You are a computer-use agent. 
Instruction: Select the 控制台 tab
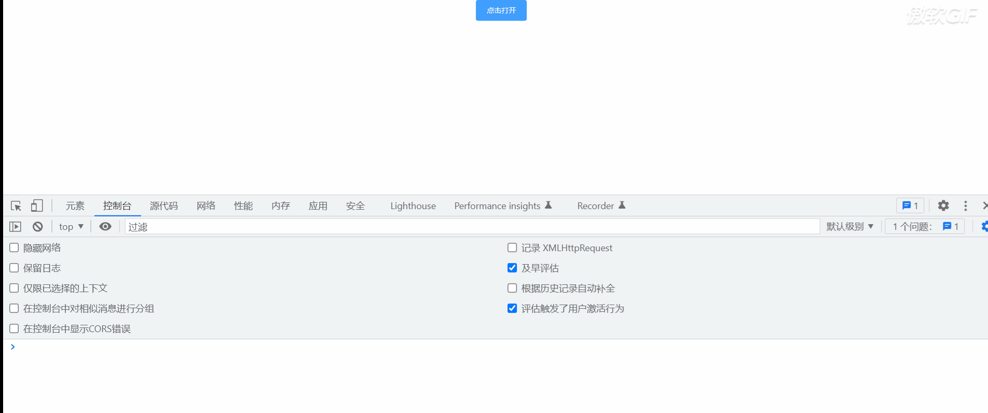tap(117, 206)
